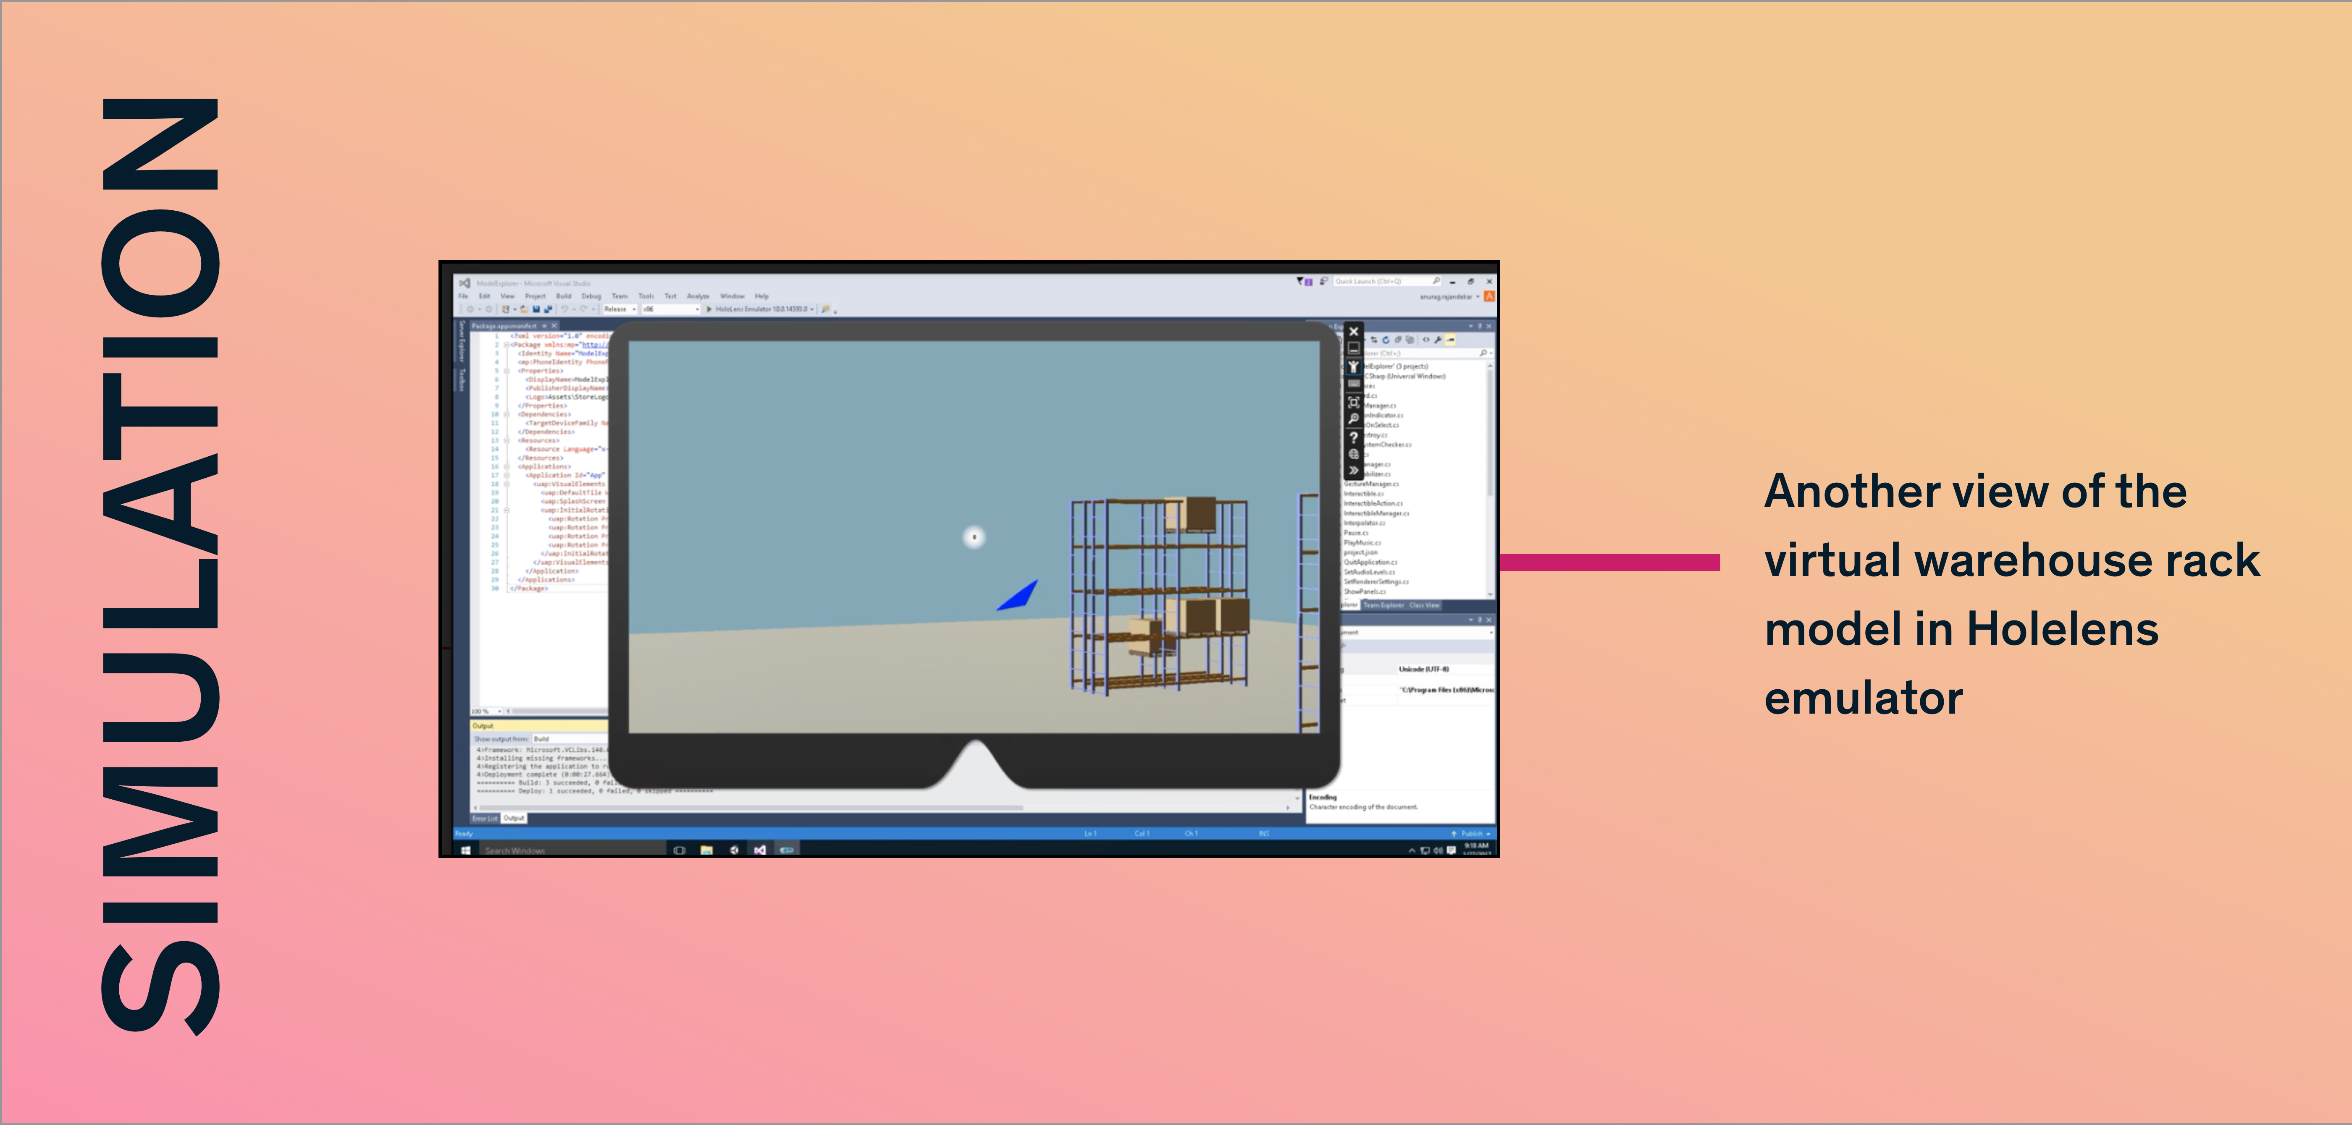Open the View menu
The image size is (2352, 1125).
[508, 296]
